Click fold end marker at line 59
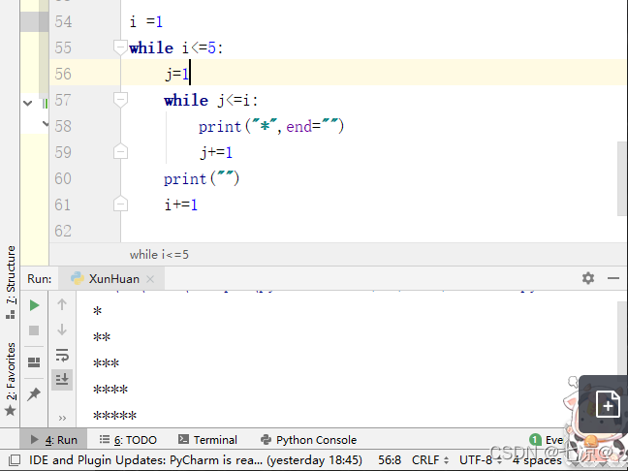Screen dimensions: 628x471 pyautogui.click(x=120, y=151)
